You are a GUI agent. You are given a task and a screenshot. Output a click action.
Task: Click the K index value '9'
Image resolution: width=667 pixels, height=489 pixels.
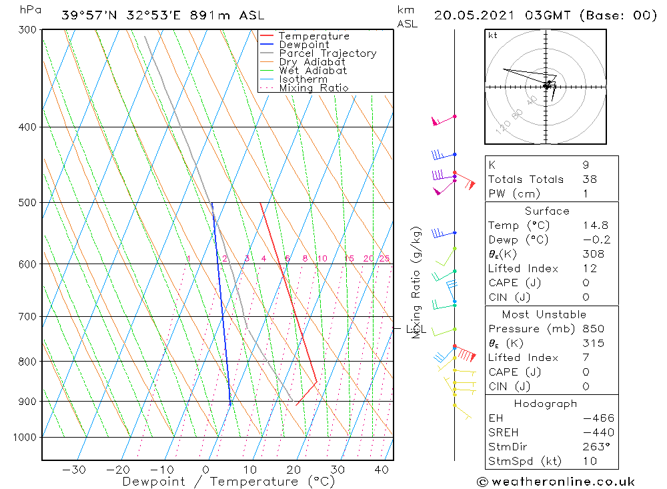click(586, 165)
